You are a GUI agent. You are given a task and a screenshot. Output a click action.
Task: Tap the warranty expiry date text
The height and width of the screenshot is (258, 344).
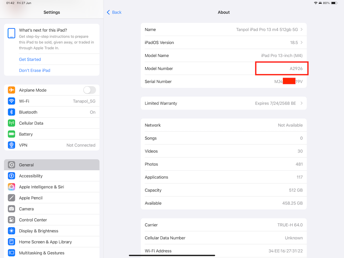[275, 103]
